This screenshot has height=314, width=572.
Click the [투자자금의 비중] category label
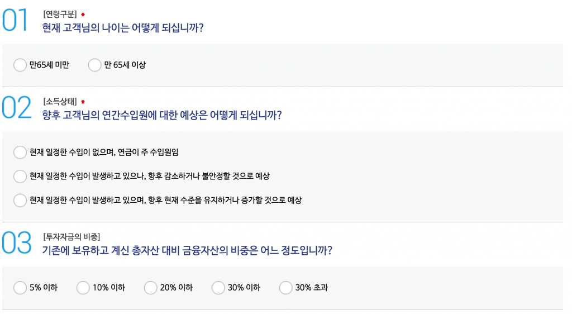(71, 236)
